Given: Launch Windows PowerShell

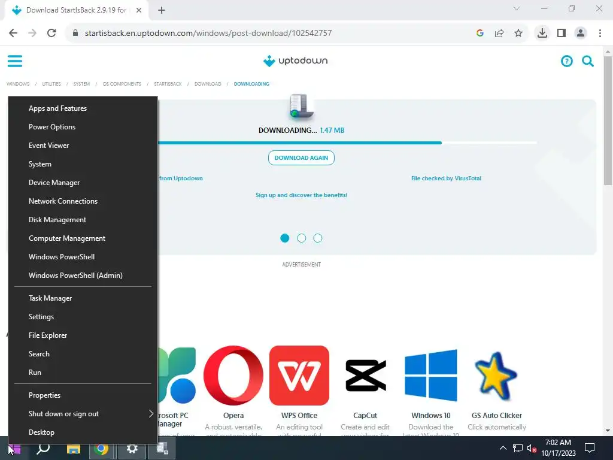Looking at the screenshot, I should 83,257.
